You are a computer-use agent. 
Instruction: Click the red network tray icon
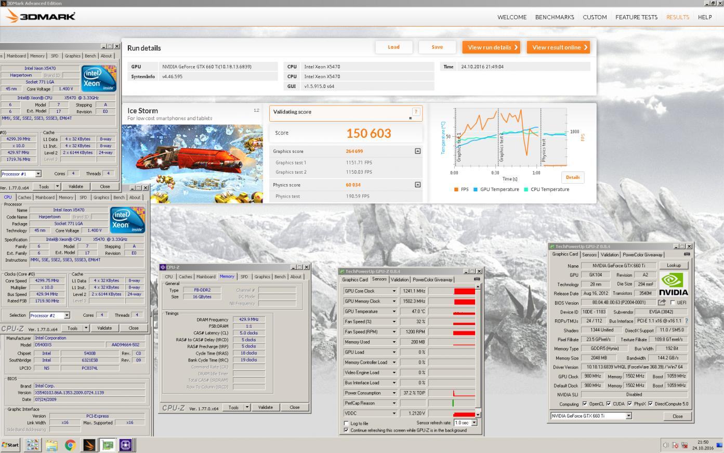click(x=684, y=445)
